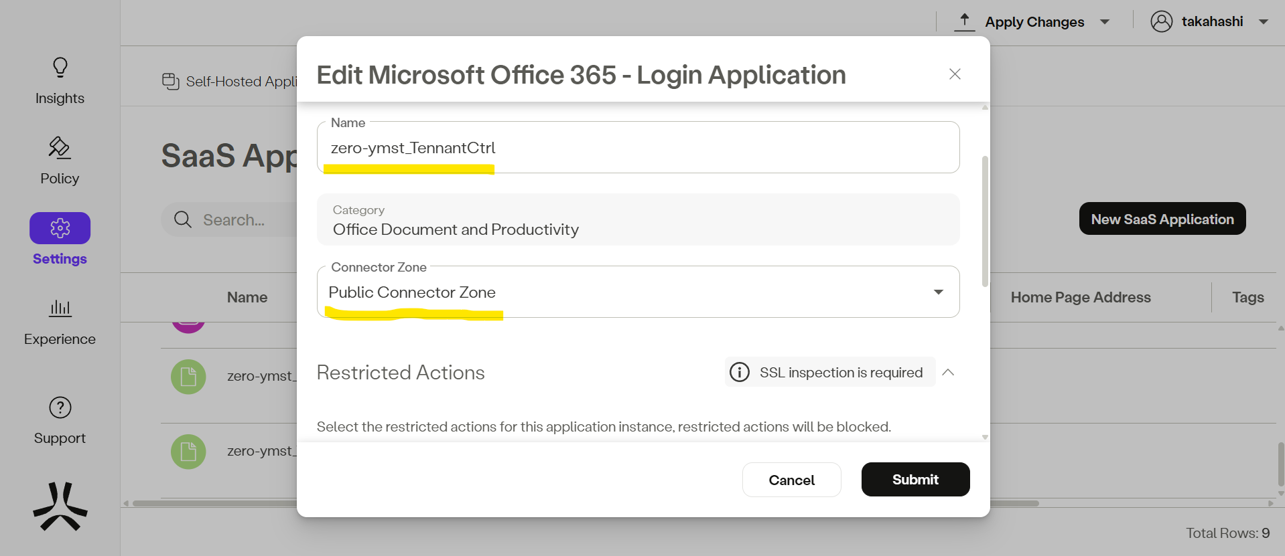
Task: Click the search magnifier icon
Action: [x=182, y=219]
